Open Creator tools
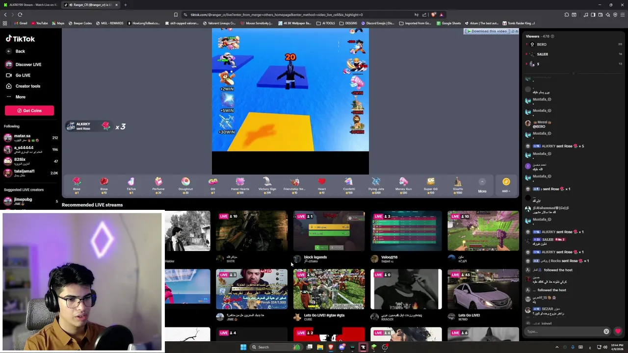Image resolution: width=628 pixels, height=353 pixels. click(x=23, y=86)
